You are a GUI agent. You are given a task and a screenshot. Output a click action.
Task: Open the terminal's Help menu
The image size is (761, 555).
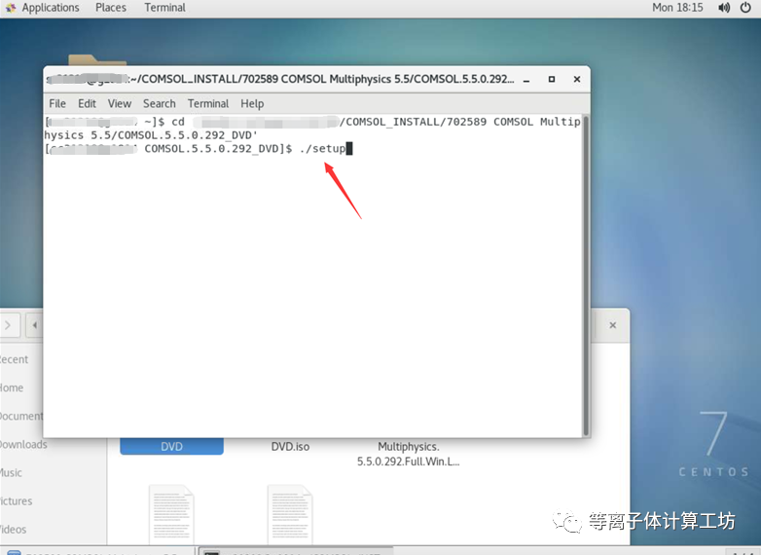(x=252, y=103)
